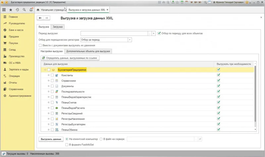Click the search magnifier icon in top bar
Image resolution: width=265 pixels, height=157 pixels.
[x=24, y=10]
